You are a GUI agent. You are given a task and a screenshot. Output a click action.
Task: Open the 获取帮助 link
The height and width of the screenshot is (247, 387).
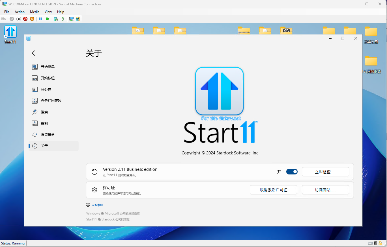coord(97,205)
